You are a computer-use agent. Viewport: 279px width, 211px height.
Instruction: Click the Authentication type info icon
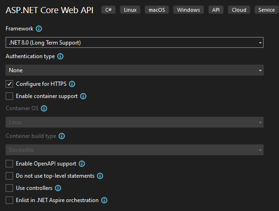[x=60, y=56]
